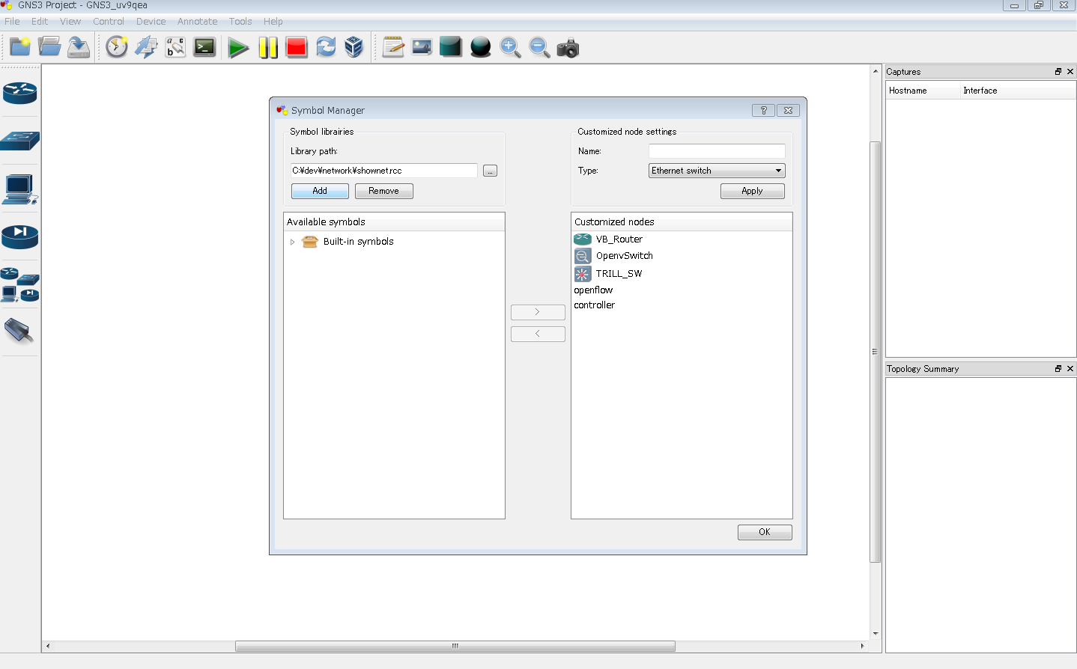
Task: Open the routers category in the device sidebar
Action: (x=19, y=94)
